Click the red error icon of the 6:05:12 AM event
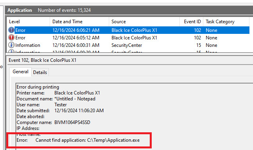This screenshot has width=253, height=150. [x=11, y=37]
